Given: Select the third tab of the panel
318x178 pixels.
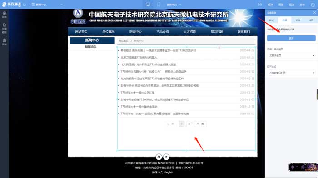Looking at the screenshot, I should 298,20.
